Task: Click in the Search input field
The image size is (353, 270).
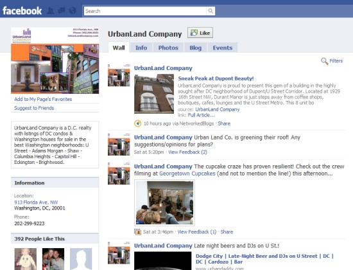Action: (x=145, y=11)
